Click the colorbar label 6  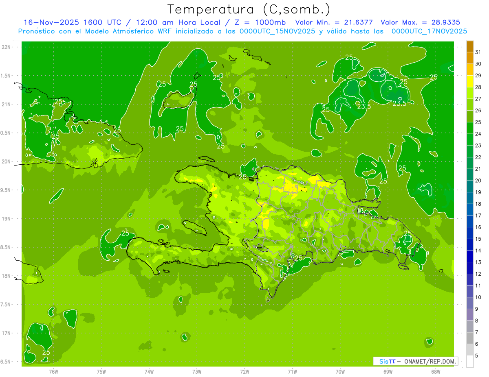pyautogui.click(x=477, y=344)
